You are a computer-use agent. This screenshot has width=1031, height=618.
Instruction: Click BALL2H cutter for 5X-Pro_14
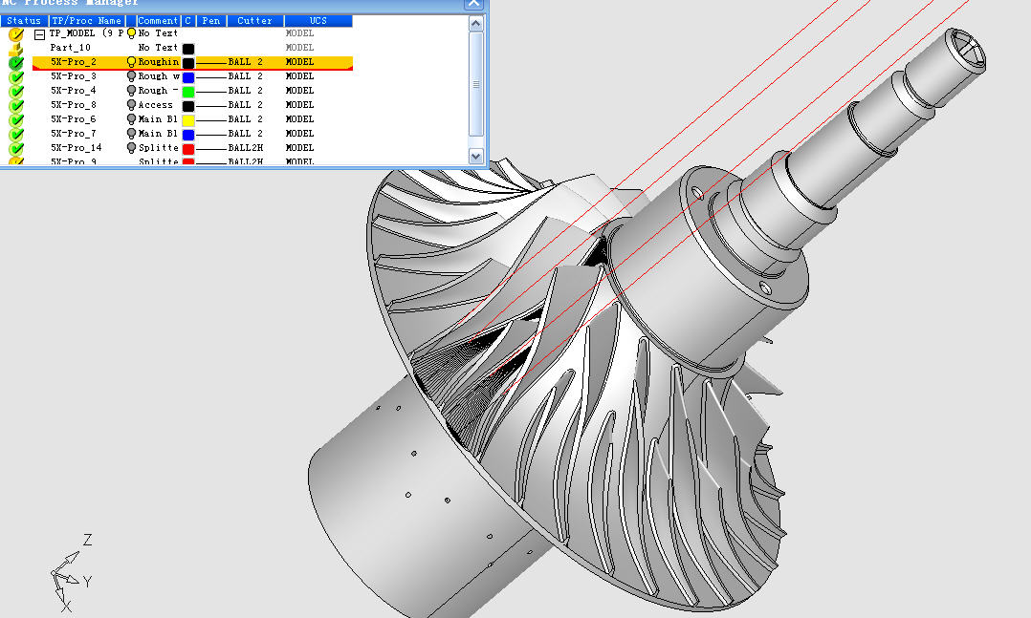coord(245,148)
